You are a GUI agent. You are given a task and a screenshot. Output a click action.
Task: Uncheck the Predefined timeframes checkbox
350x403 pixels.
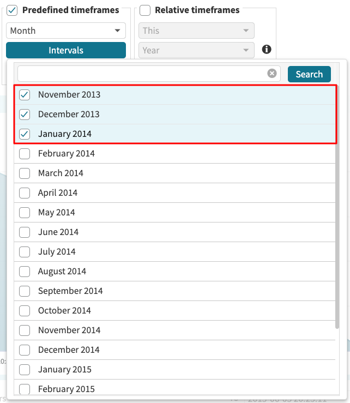[12, 10]
